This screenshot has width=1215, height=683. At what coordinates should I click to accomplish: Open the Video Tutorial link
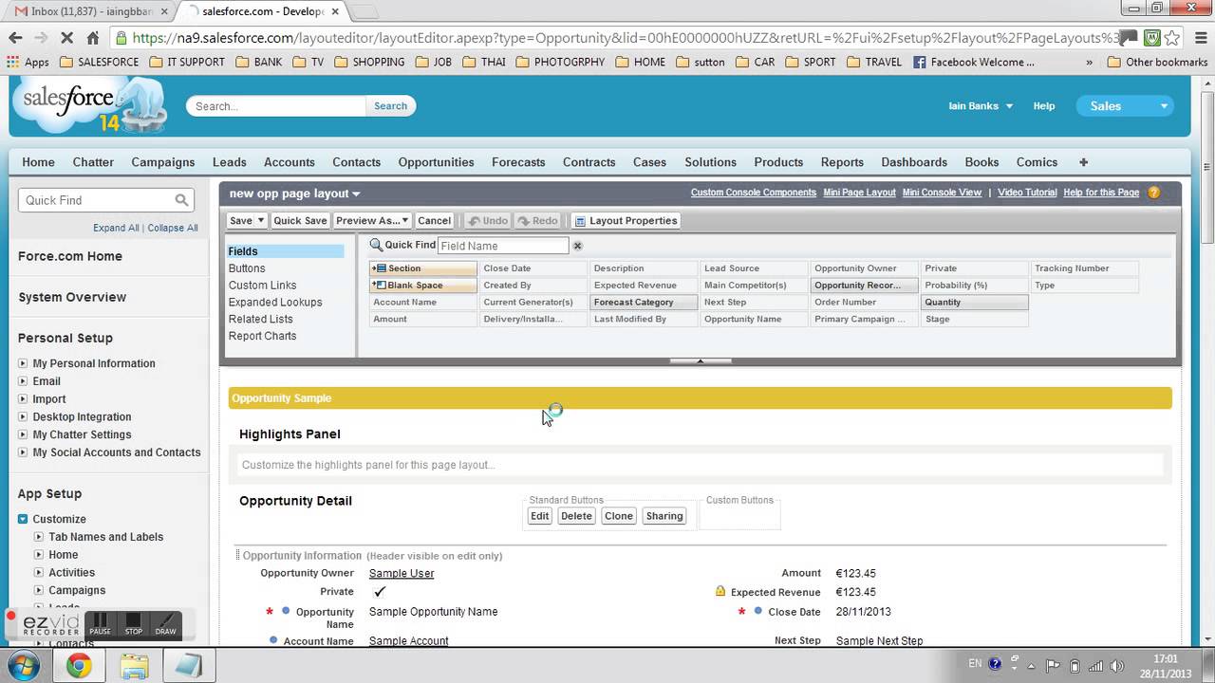pyautogui.click(x=1027, y=193)
